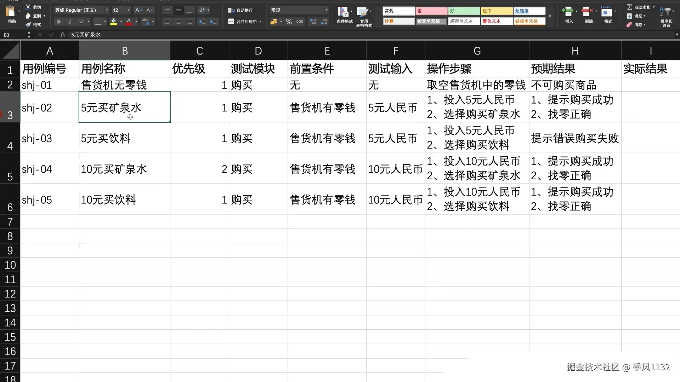
Task: Center-align text horizontally
Action: click(178, 22)
